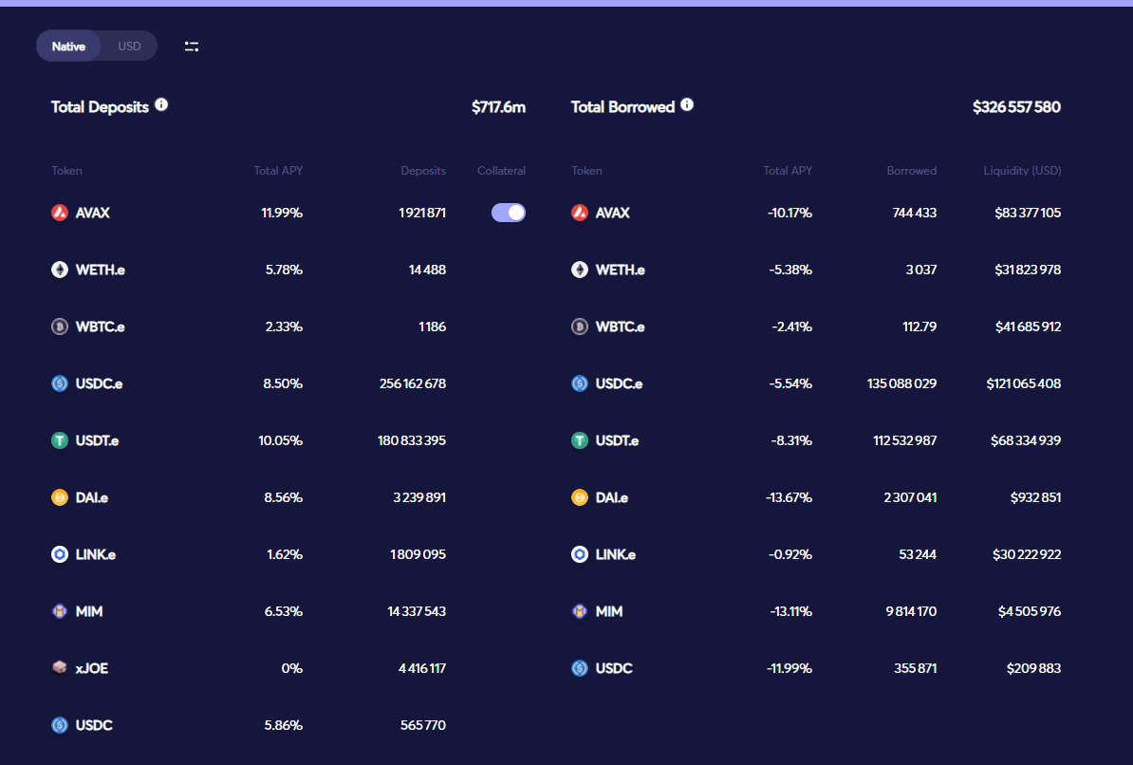Open USDC.e row in deposits table
Viewport: 1133px width, 765px height.
pos(99,383)
